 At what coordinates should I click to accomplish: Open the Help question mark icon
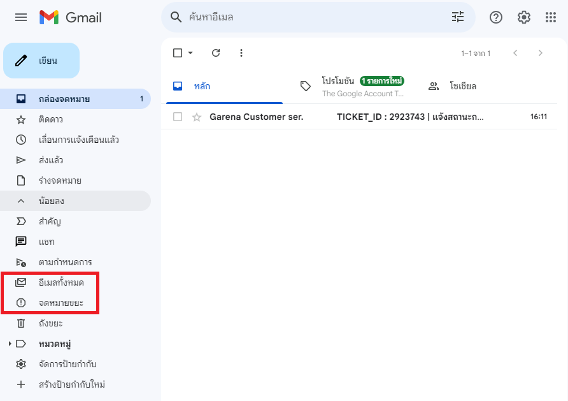coord(496,17)
